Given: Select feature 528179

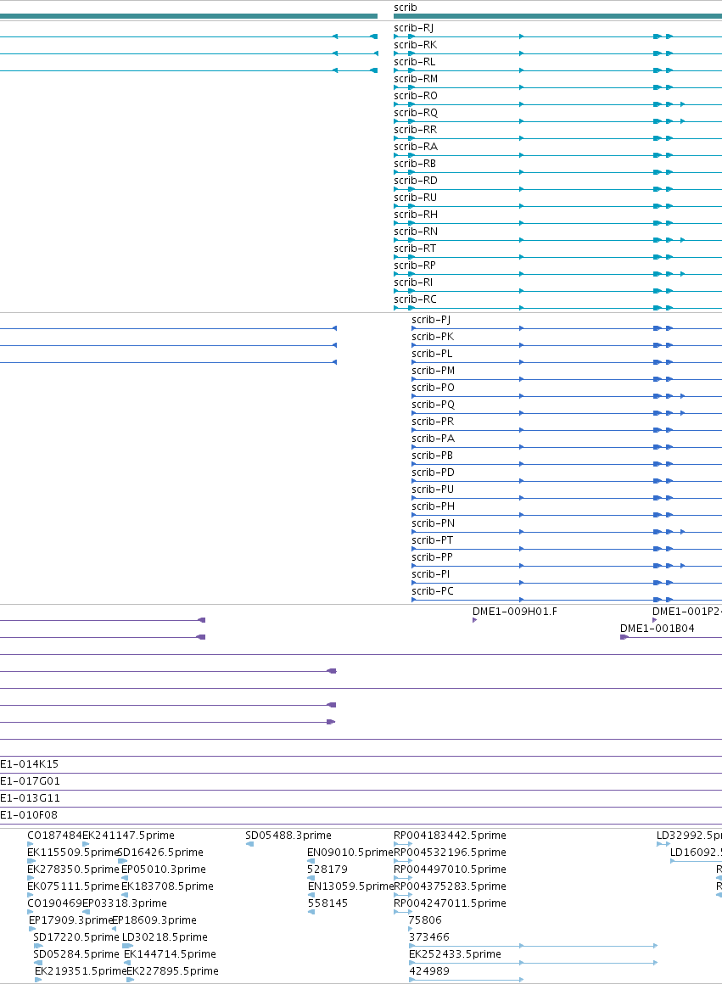Looking at the screenshot, I should click(x=327, y=869).
